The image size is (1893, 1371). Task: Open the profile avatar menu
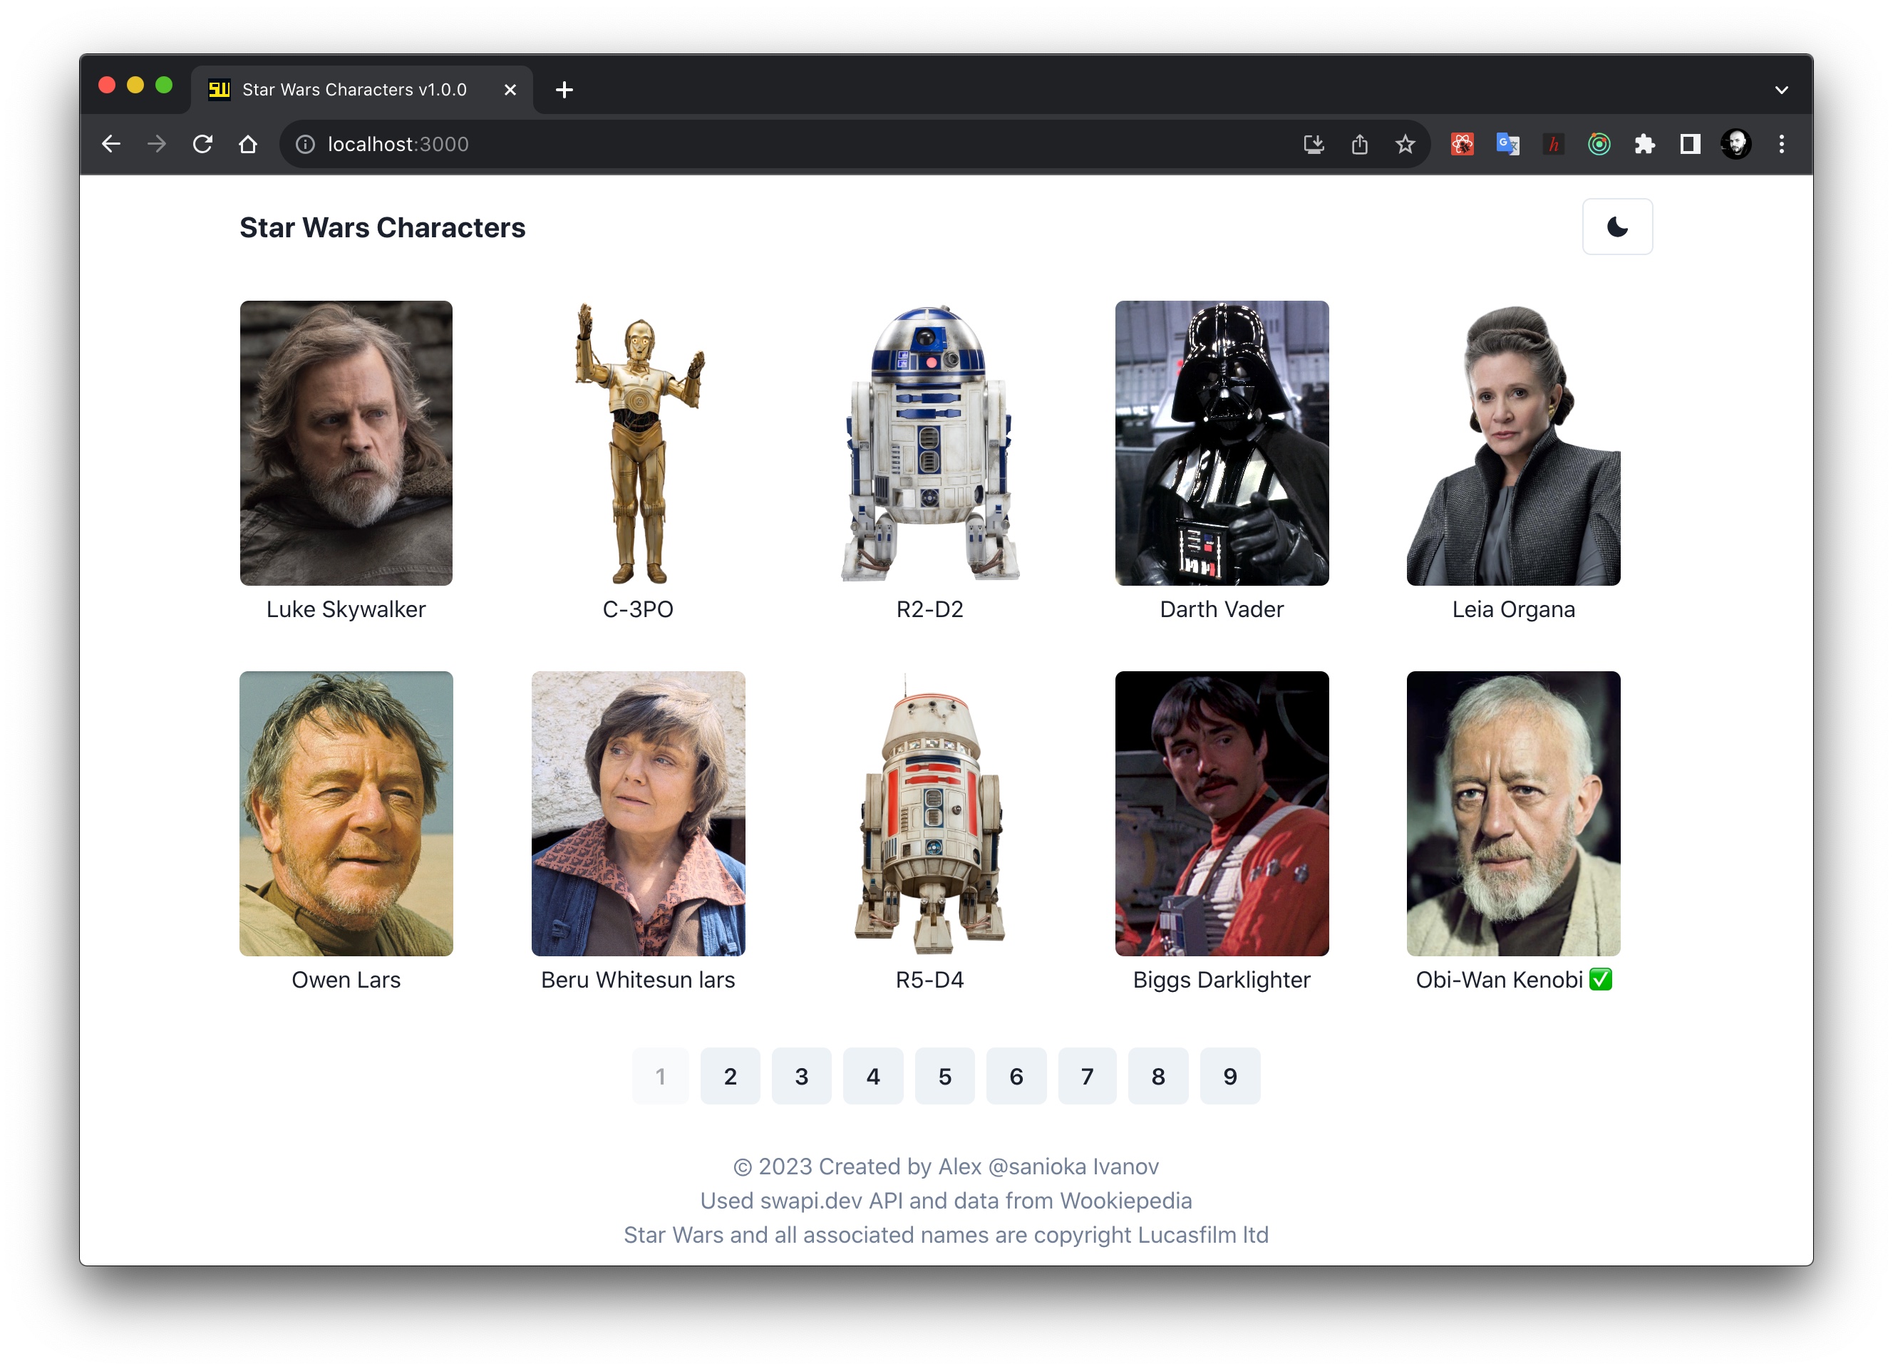click(1736, 145)
